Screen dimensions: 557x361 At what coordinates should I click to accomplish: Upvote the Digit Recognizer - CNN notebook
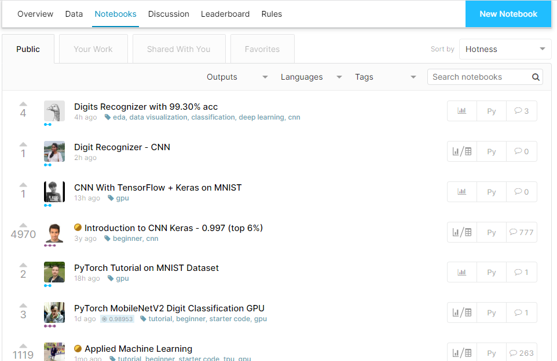coord(23,144)
